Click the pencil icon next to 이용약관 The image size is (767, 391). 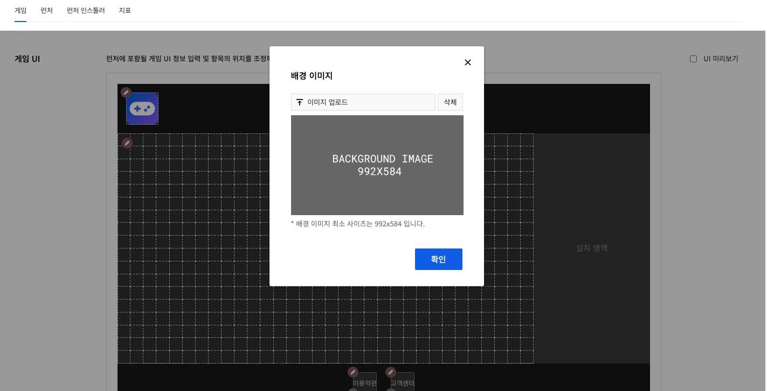[353, 372]
